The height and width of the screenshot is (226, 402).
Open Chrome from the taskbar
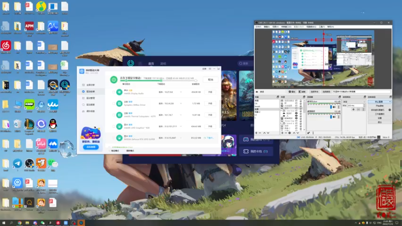pos(20,223)
